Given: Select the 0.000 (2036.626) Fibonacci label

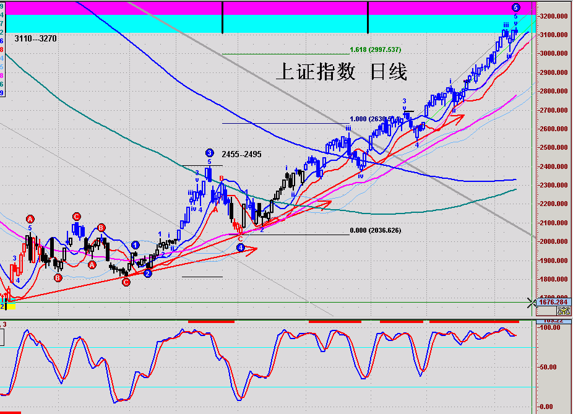Looking at the screenshot, I should click(x=376, y=230).
